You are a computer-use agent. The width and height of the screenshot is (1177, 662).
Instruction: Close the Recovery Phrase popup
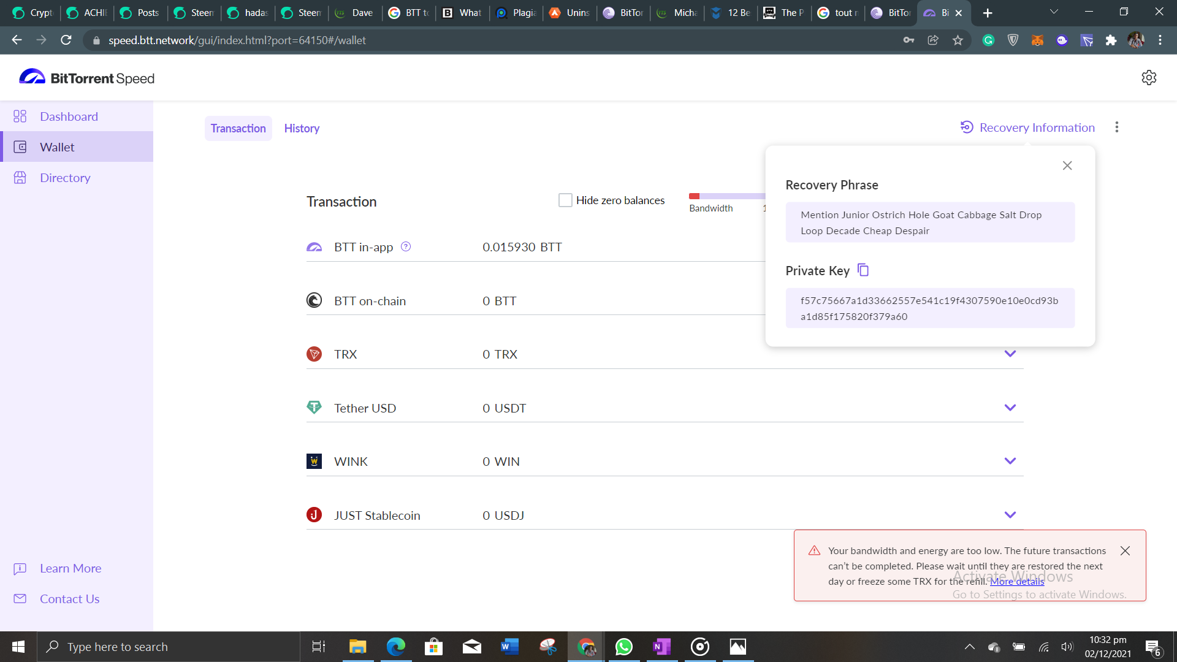pos(1067,165)
